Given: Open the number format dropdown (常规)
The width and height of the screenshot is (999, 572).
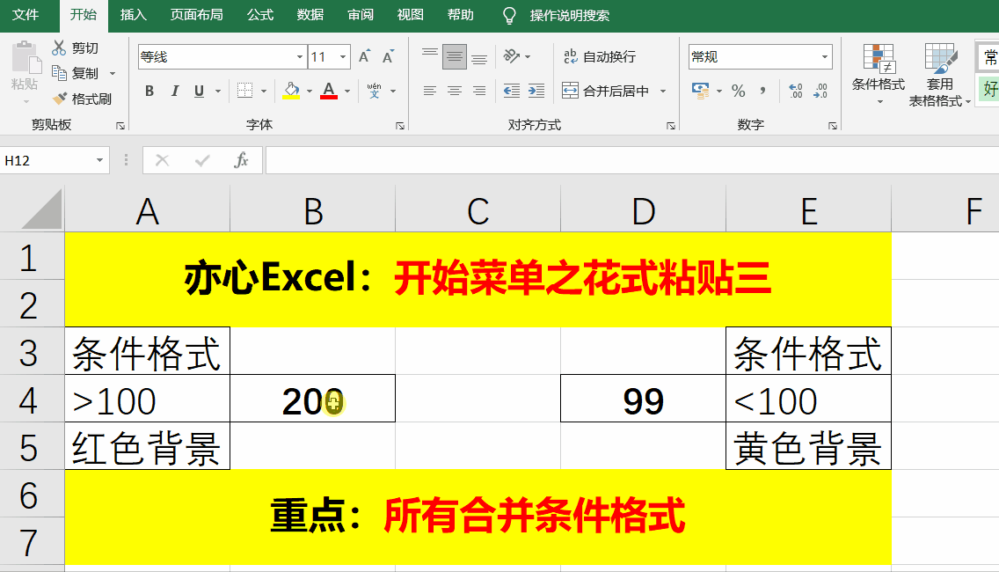Looking at the screenshot, I should pyautogui.click(x=825, y=56).
